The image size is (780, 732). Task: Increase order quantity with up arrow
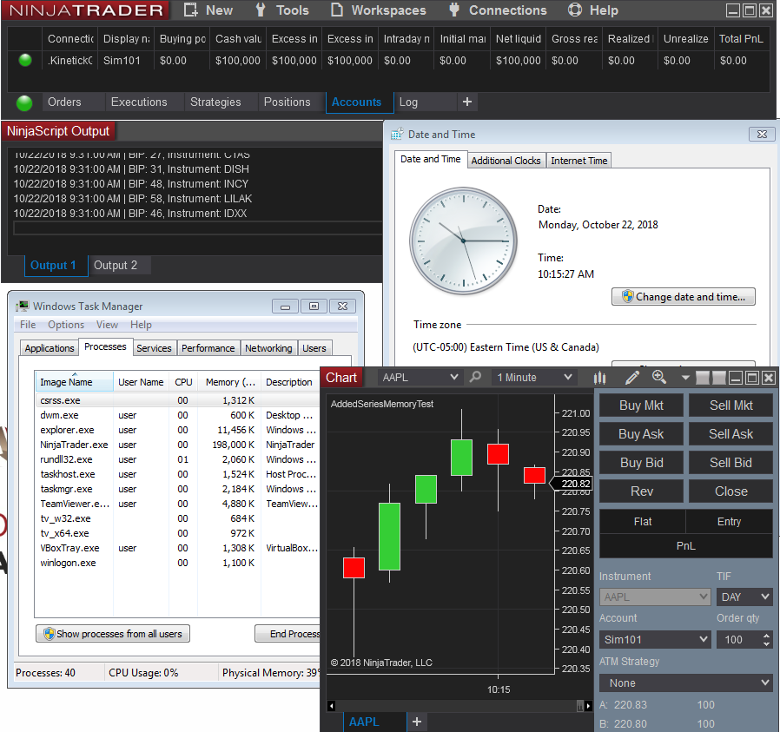766,635
